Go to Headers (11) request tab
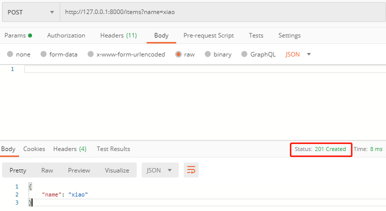The width and height of the screenshot is (386, 211). coord(118,35)
